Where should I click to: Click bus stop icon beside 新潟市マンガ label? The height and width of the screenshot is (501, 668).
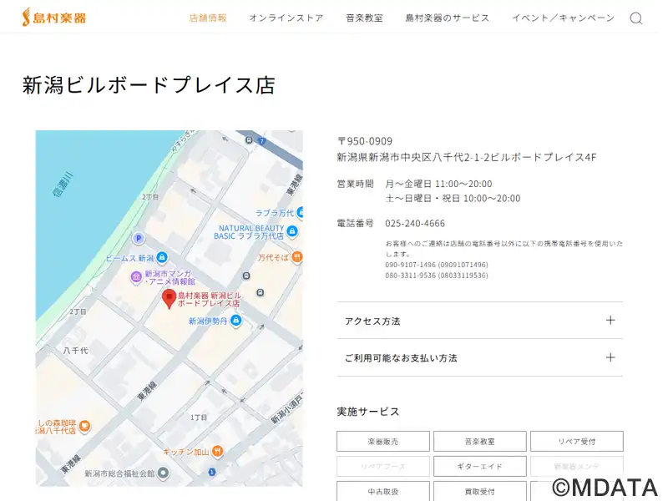point(246,276)
